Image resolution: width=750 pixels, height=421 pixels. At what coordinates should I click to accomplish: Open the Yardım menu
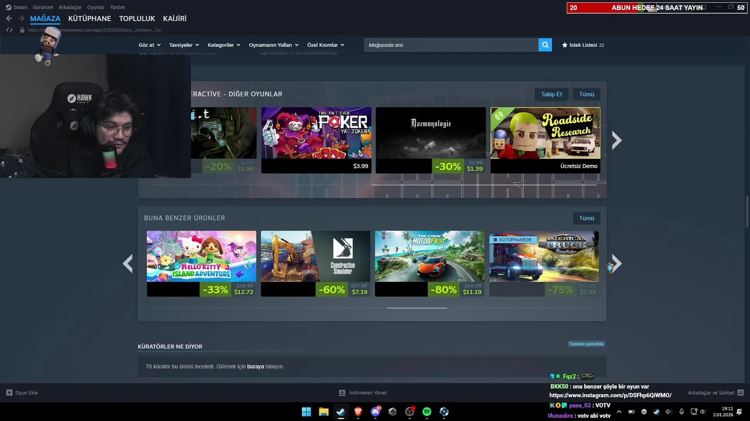point(118,7)
